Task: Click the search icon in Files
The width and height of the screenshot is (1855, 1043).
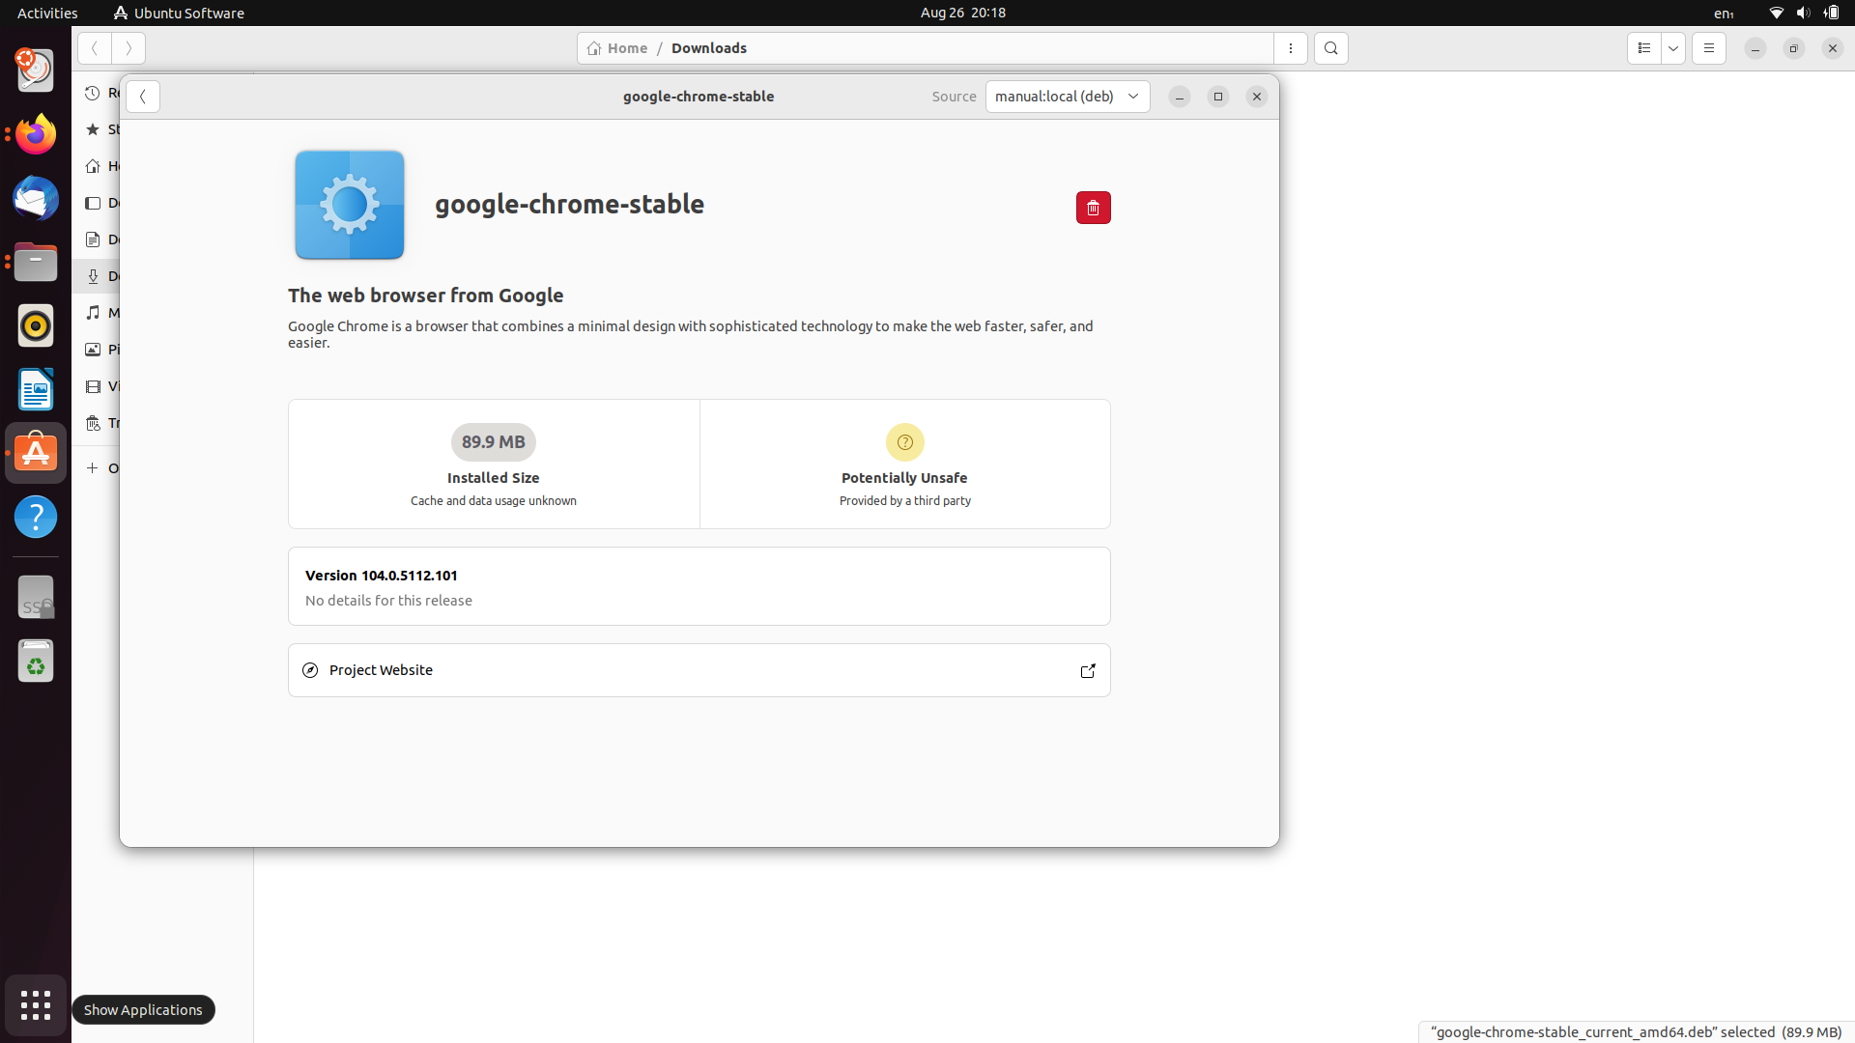Action: pyautogui.click(x=1330, y=48)
